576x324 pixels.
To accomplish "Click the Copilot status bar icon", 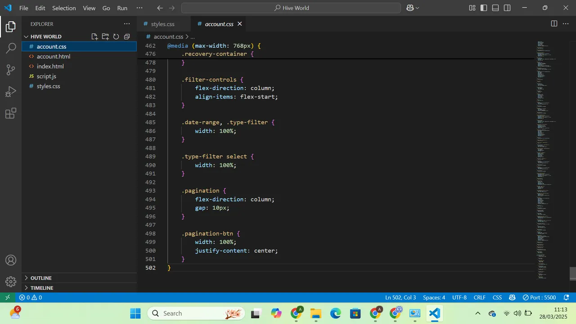I will [512, 297].
